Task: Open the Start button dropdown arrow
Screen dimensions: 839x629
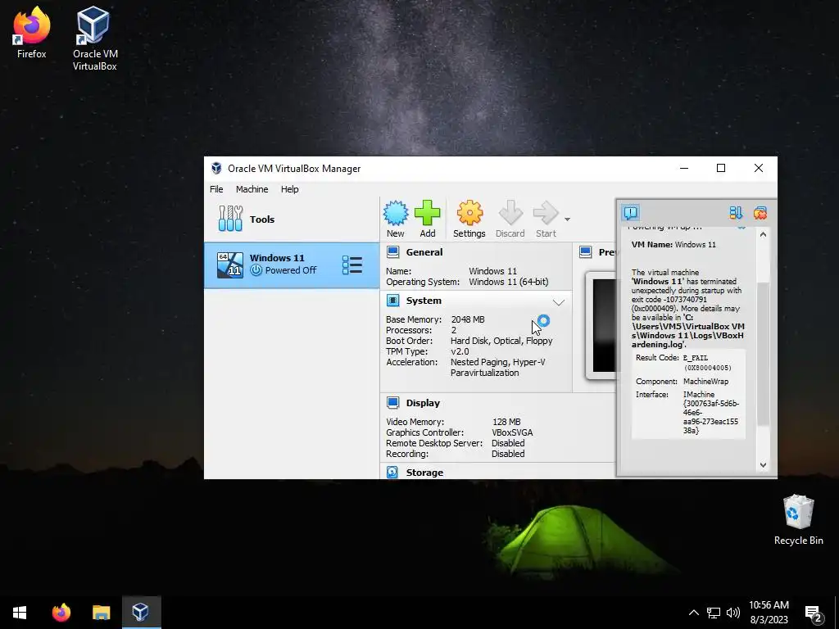Action: pyautogui.click(x=567, y=219)
